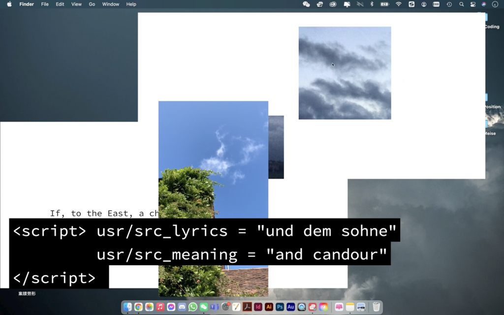Viewport: 504px width, 315px height.
Task: Open QuickTime Player from the dock
Action: coord(302,307)
